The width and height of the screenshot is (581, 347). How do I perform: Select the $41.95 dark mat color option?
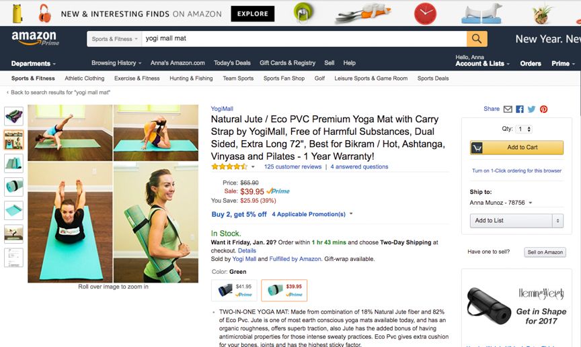[234, 290]
